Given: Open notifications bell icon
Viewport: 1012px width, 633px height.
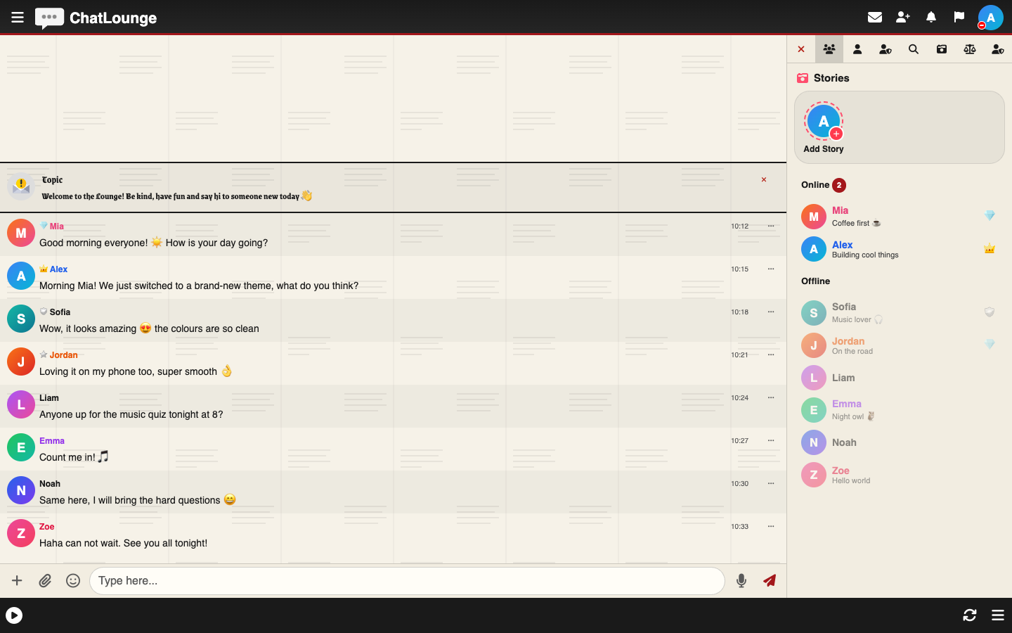Looking at the screenshot, I should tap(931, 17).
